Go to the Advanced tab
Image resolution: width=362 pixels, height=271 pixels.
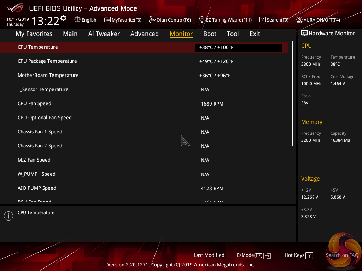145,34
